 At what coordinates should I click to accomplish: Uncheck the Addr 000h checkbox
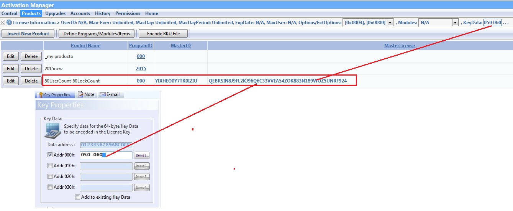click(x=50, y=155)
